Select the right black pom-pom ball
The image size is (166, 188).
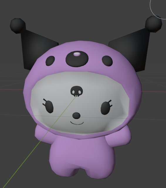(153, 24)
